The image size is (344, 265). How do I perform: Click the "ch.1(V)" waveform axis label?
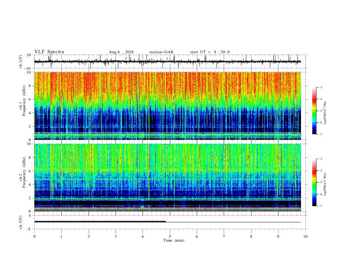(x=21, y=61)
